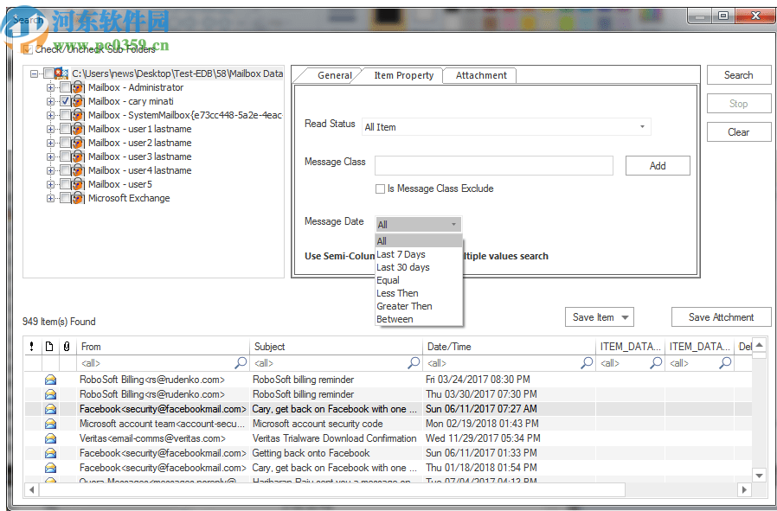Expand the Mailbox - user1 lastname node
777x511 pixels.
click(x=50, y=128)
